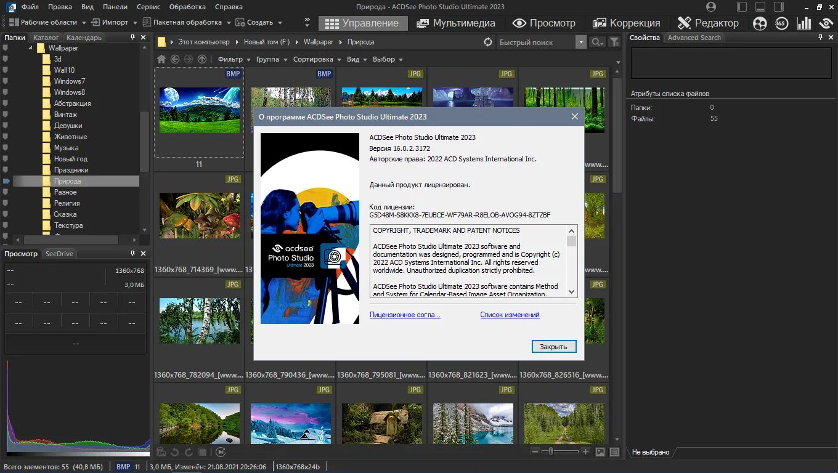Open Develop mode (Коррекция)

point(627,23)
